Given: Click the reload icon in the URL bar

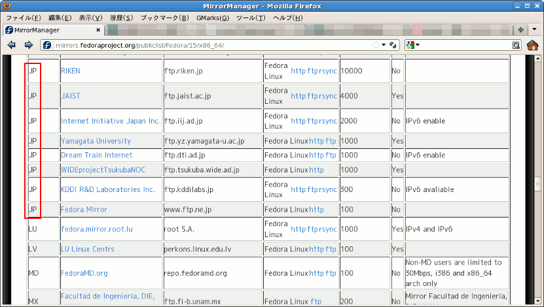Looking at the screenshot, I should pyautogui.click(x=393, y=45).
